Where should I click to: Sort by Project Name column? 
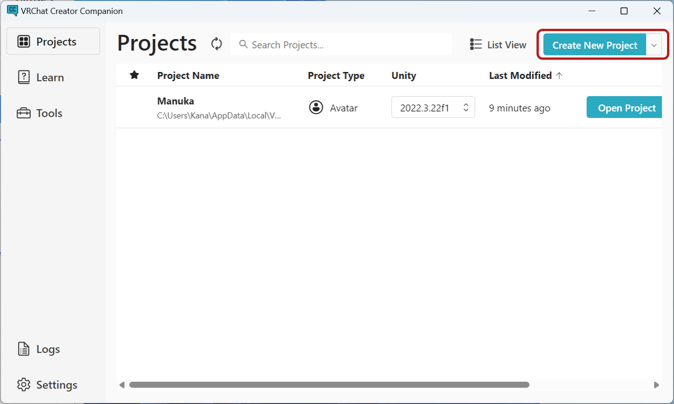tap(188, 75)
